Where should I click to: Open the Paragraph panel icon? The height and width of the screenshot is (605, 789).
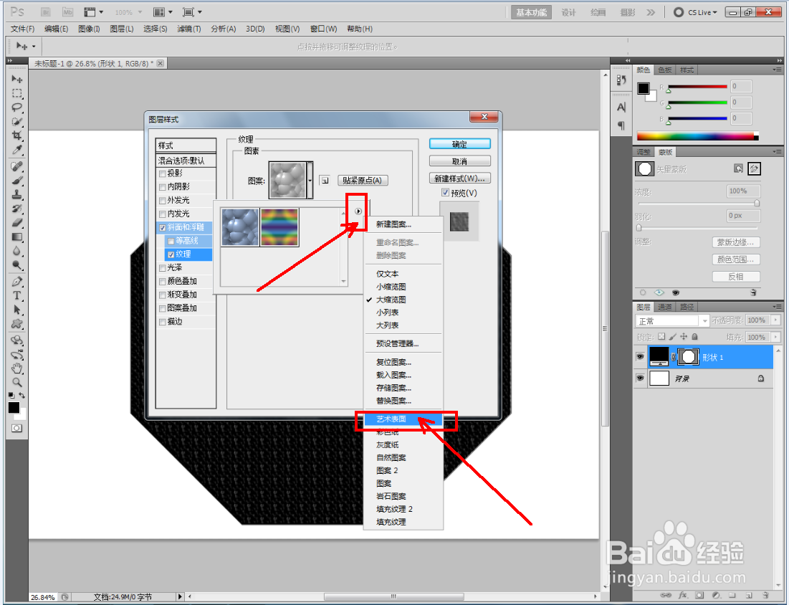click(x=621, y=125)
